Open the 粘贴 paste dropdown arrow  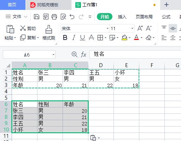click(x=15, y=38)
